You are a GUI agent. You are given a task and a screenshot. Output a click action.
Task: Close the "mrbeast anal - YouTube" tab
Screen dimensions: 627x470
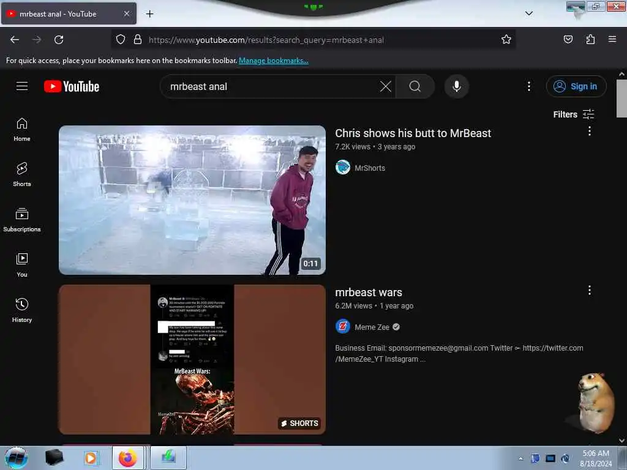(x=126, y=13)
